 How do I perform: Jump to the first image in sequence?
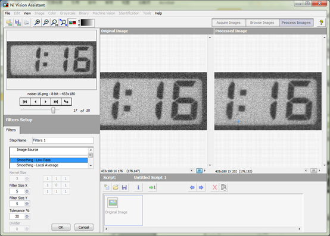click(x=25, y=102)
